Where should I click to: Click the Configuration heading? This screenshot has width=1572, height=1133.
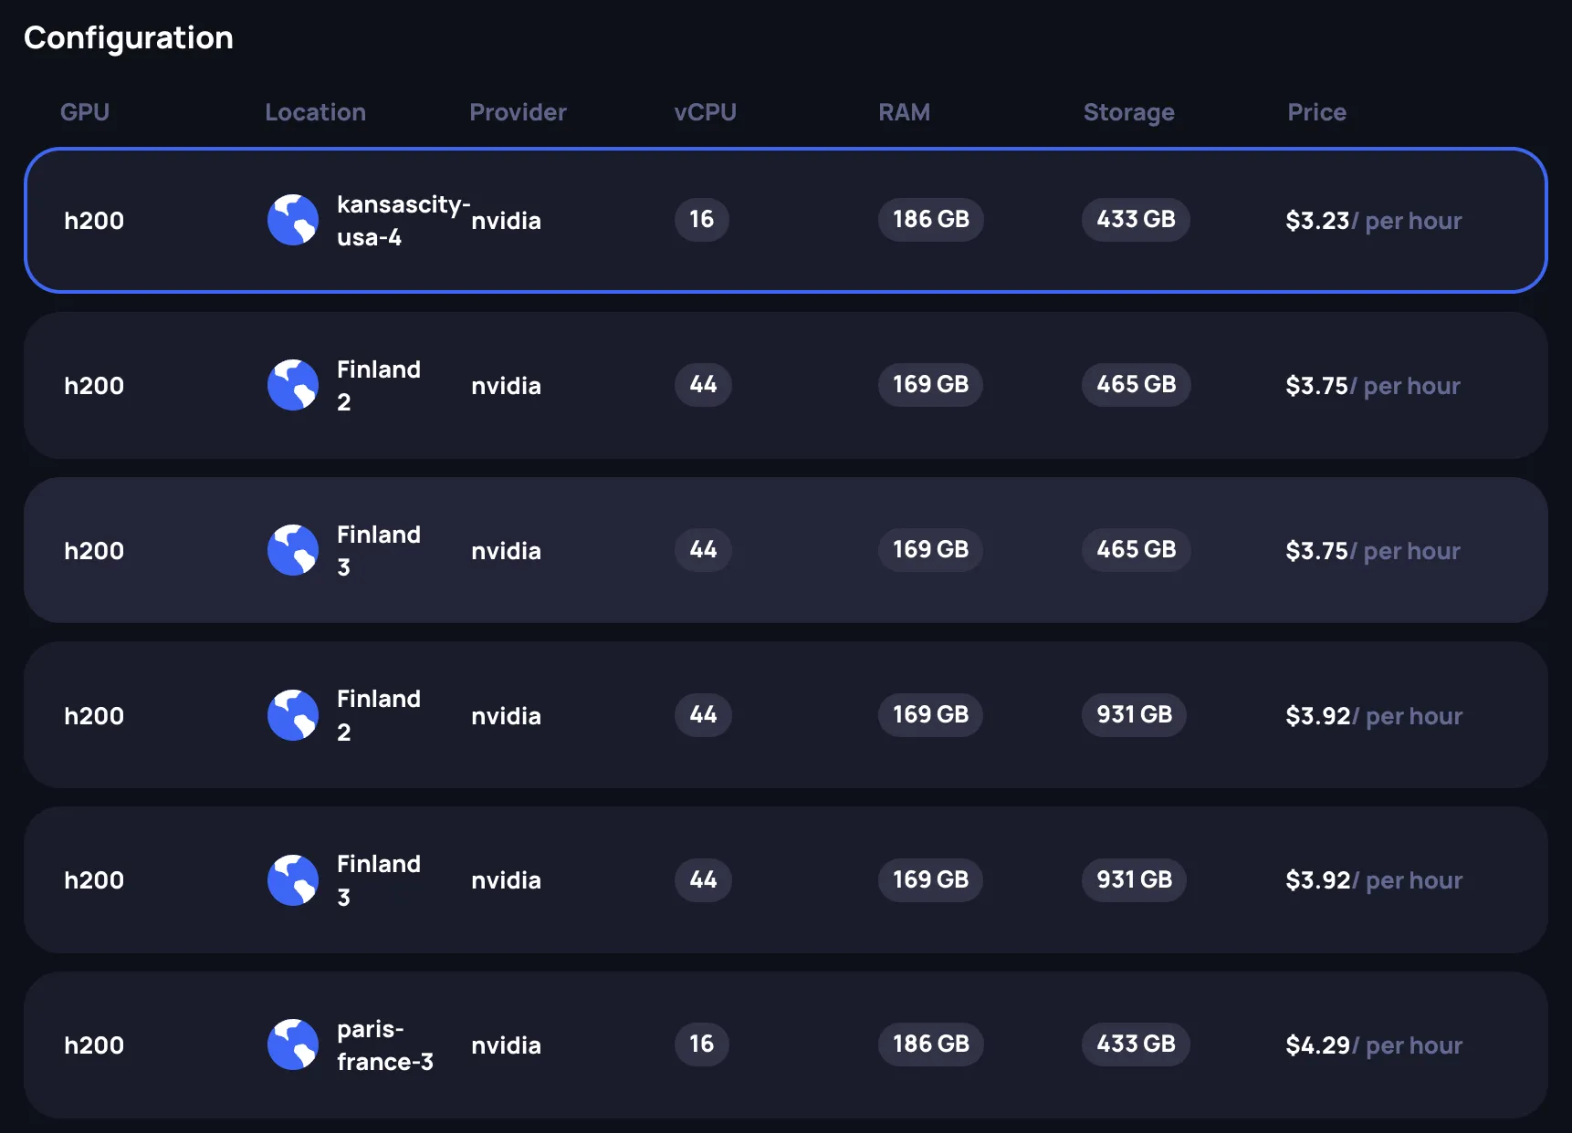129,37
